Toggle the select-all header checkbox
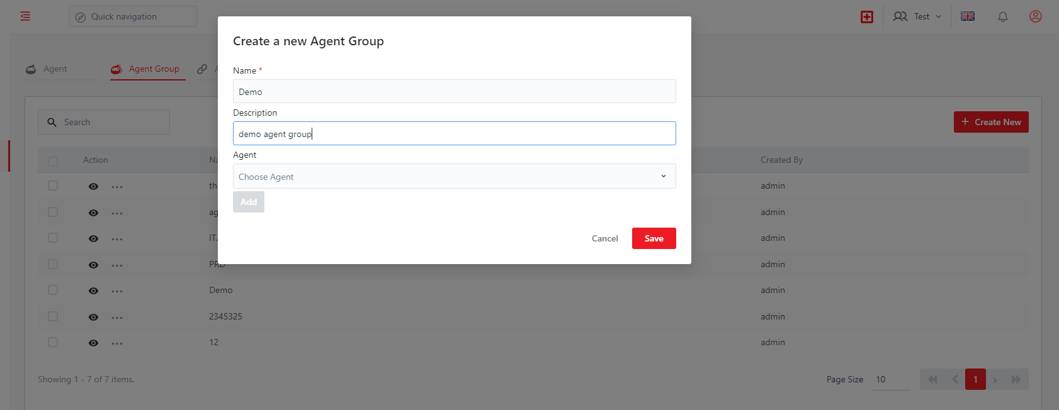This screenshot has width=1059, height=410. (x=53, y=162)
